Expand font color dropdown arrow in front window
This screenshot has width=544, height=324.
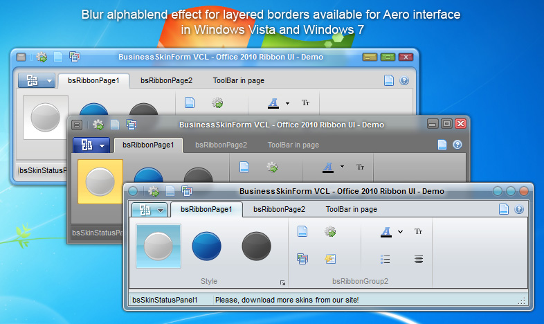pyautogui.click(x=400, y=232)
